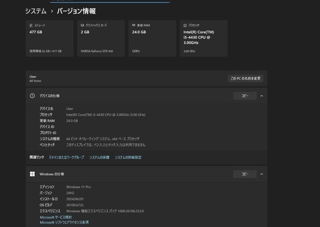Copy the デバイスの仕様 section
This screenshot has height=227, width=320.
click(x=245, y=96)
